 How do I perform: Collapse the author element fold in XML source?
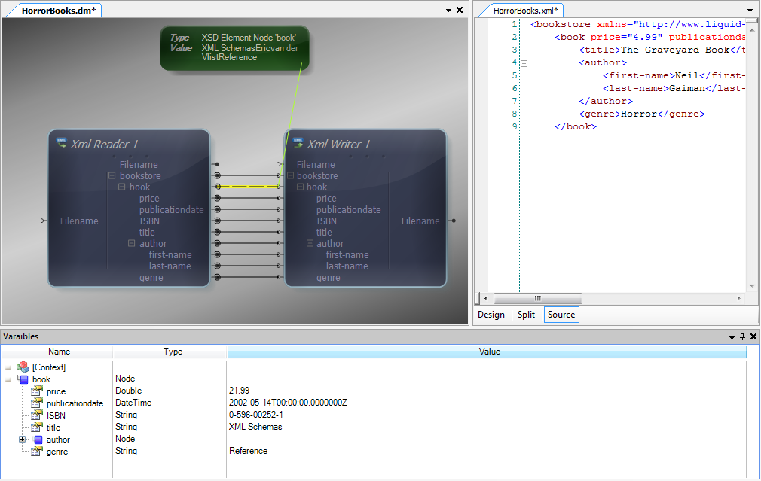coord(524,63)
